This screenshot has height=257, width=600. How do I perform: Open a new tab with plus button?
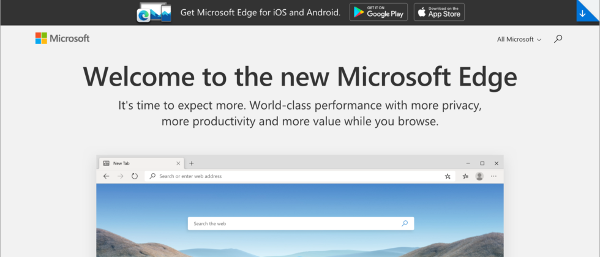pos(192,163)
